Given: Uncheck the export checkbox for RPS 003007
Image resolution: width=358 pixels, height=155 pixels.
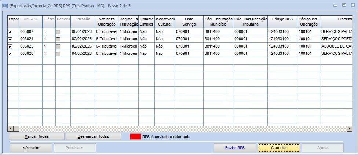Looking at the screenshot, I should [10, 32].
